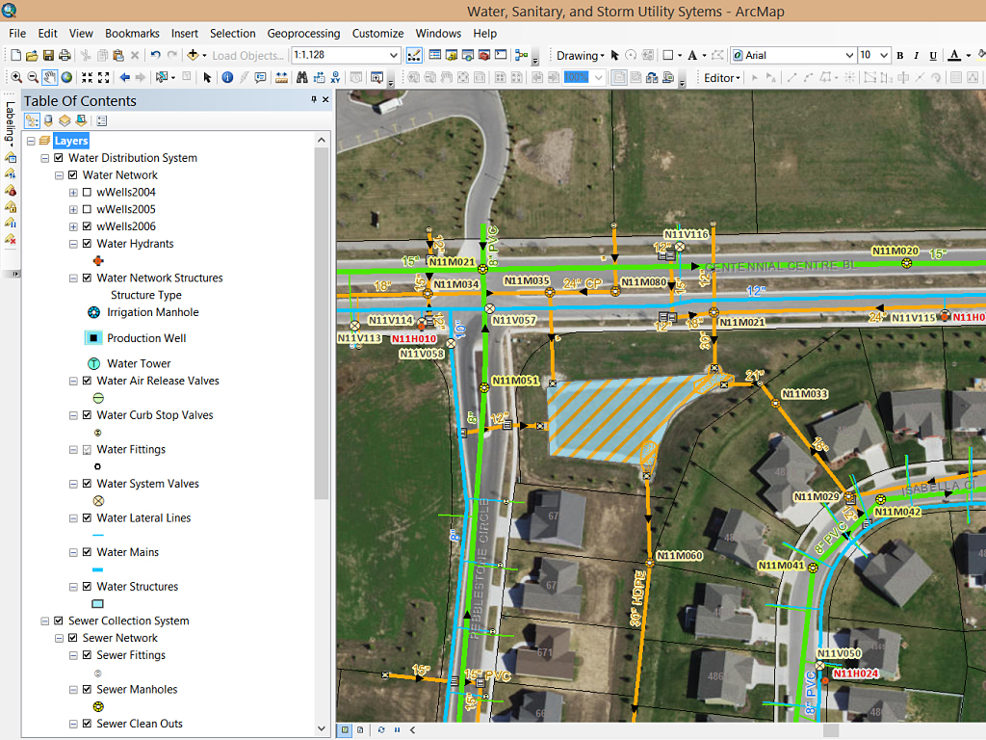The width and height of the screenshot is (986, 740).
Task: Open the Selection menu
Action: point(233,34)
